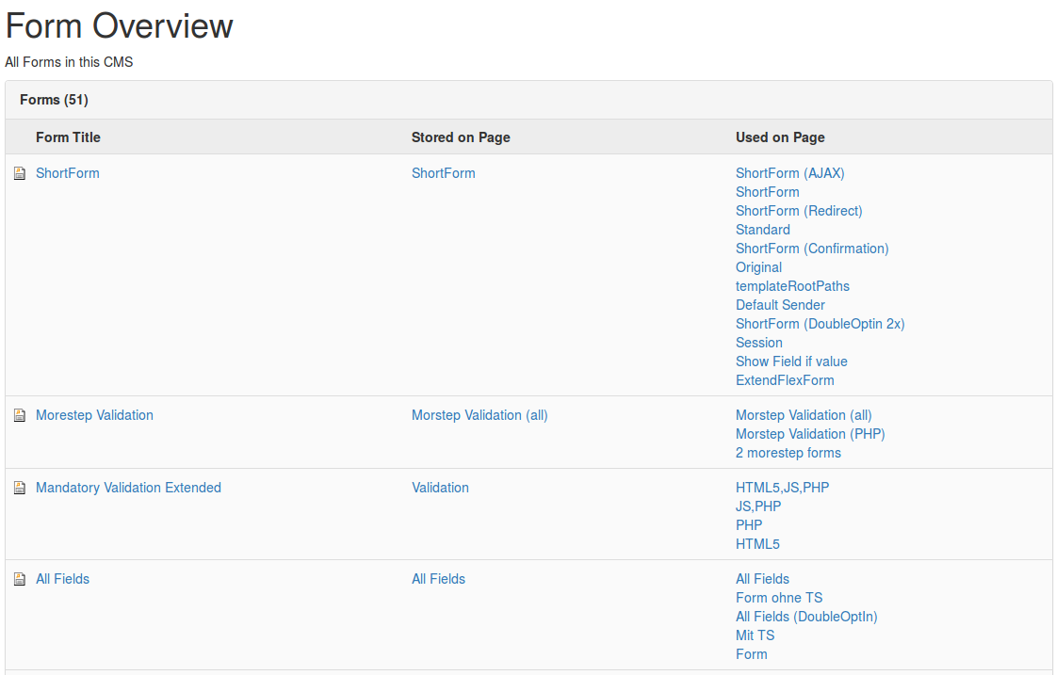Open the HTML5,JS,PHP validation page
The image size is (1056, 675).
[782, 488]
